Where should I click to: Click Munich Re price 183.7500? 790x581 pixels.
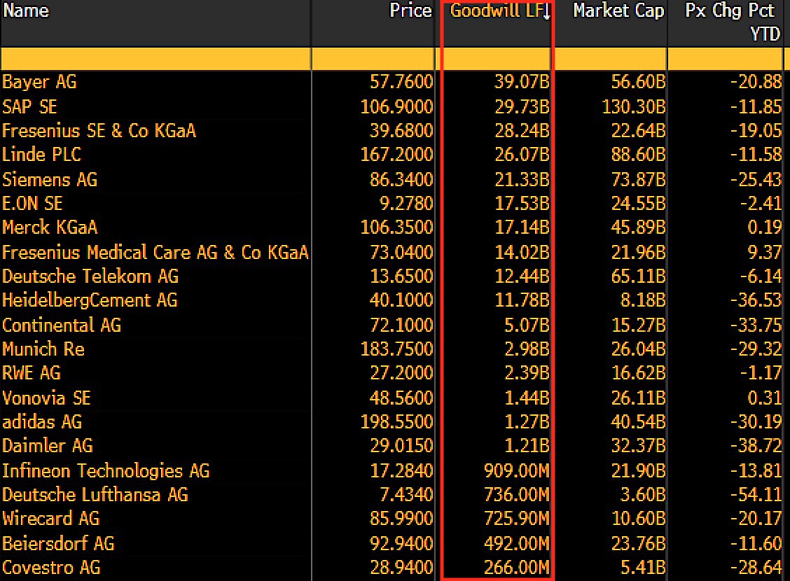coord(396,349)
